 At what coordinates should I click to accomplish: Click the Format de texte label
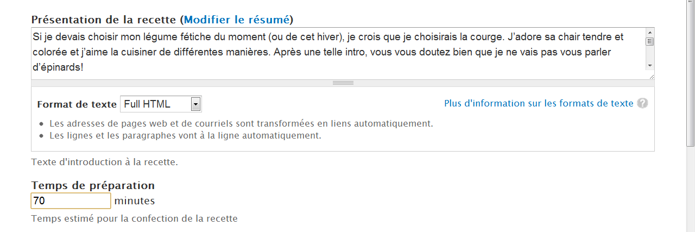pos(77,104)
